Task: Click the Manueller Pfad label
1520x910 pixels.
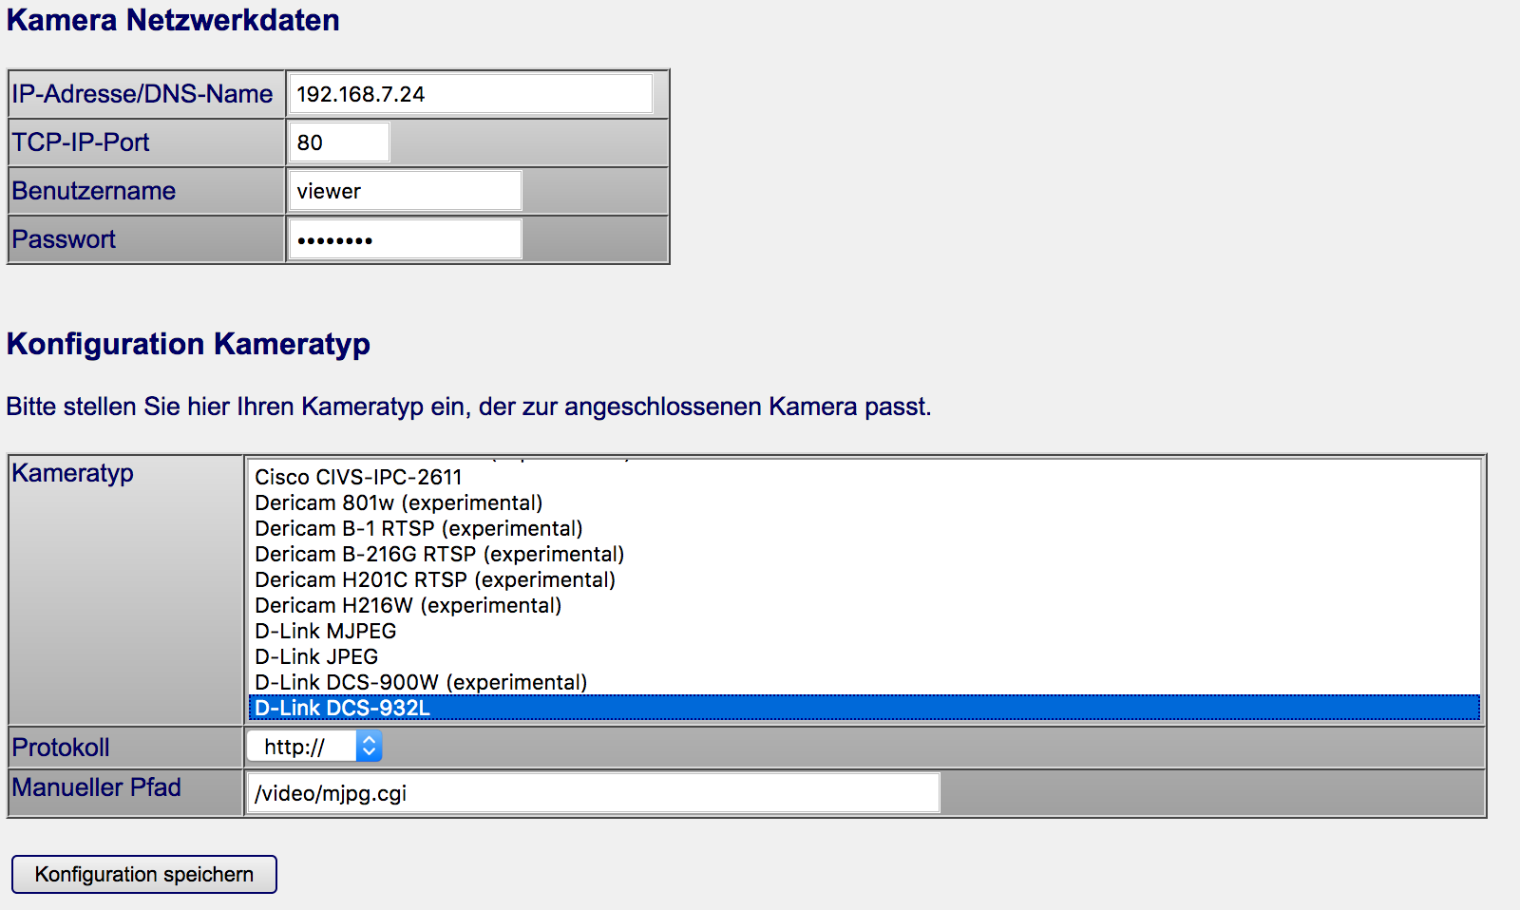Action: click(x=96, y=787)
